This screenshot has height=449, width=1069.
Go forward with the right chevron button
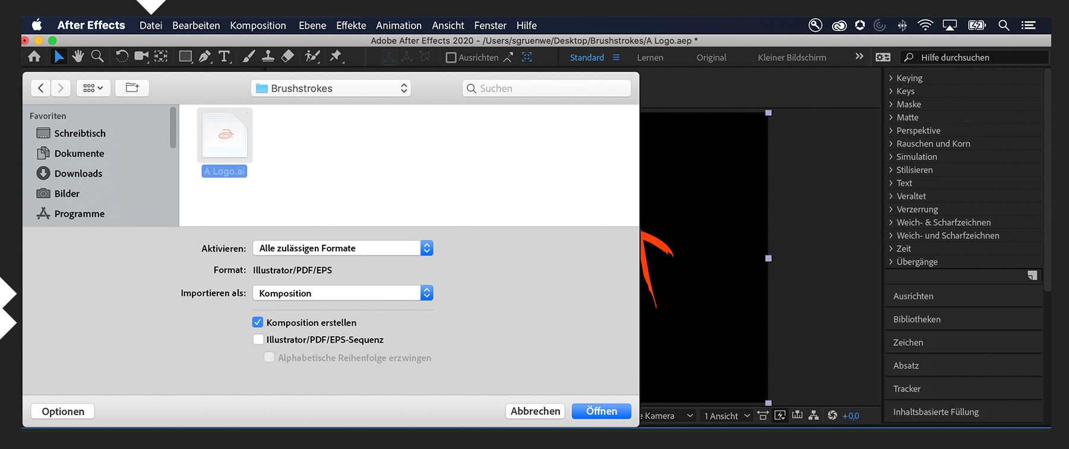[x=61, y=88]
